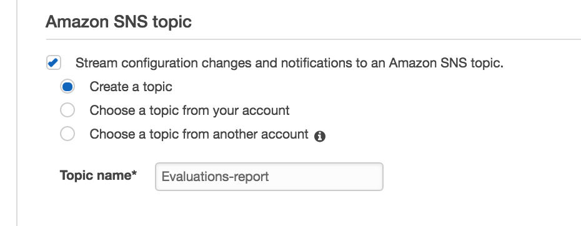This screenshot has width=581, height=226.
Task: Click the Evaluations-report text in the field
Action: click(216, 177)
